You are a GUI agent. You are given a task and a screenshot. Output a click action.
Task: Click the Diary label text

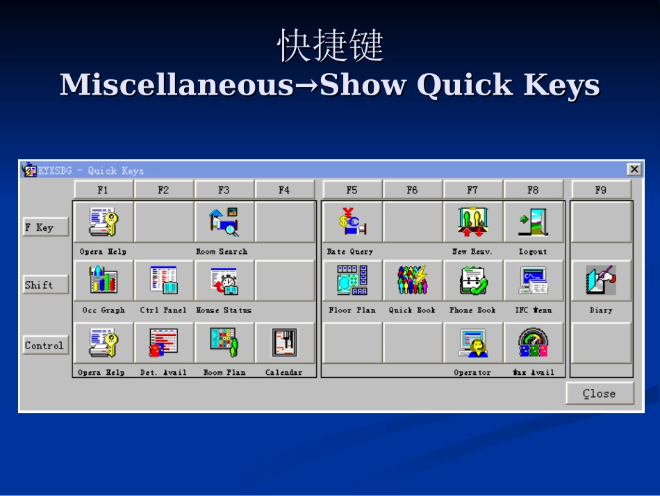pos(601,310)
